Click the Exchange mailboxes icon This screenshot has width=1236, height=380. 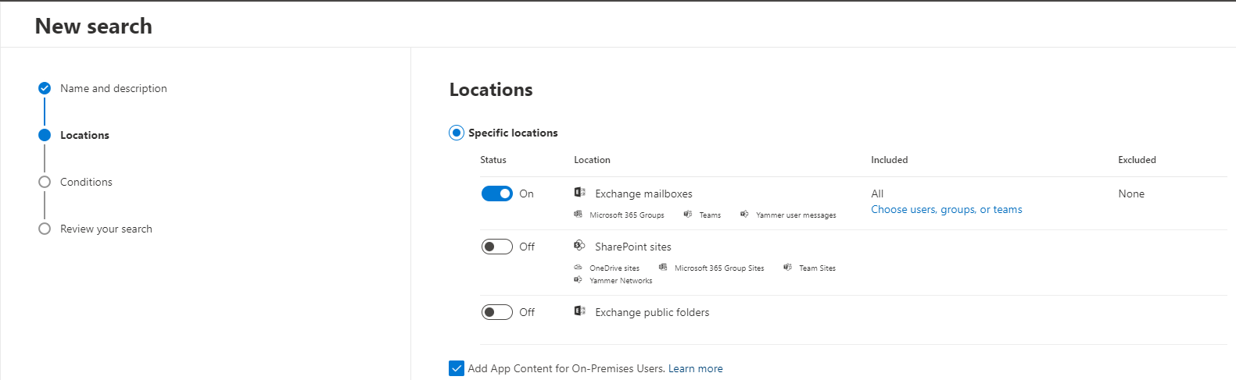pos(579,193)
